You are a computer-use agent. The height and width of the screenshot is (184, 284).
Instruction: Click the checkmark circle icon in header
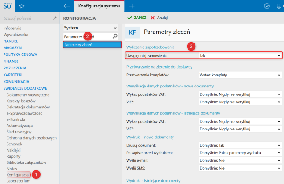[266, 6]
